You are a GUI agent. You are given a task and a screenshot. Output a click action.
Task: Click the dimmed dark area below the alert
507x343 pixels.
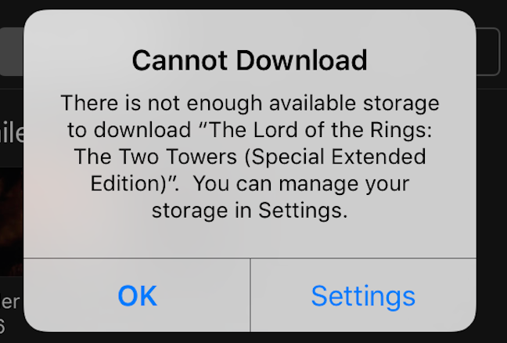(x=253, y=338)
